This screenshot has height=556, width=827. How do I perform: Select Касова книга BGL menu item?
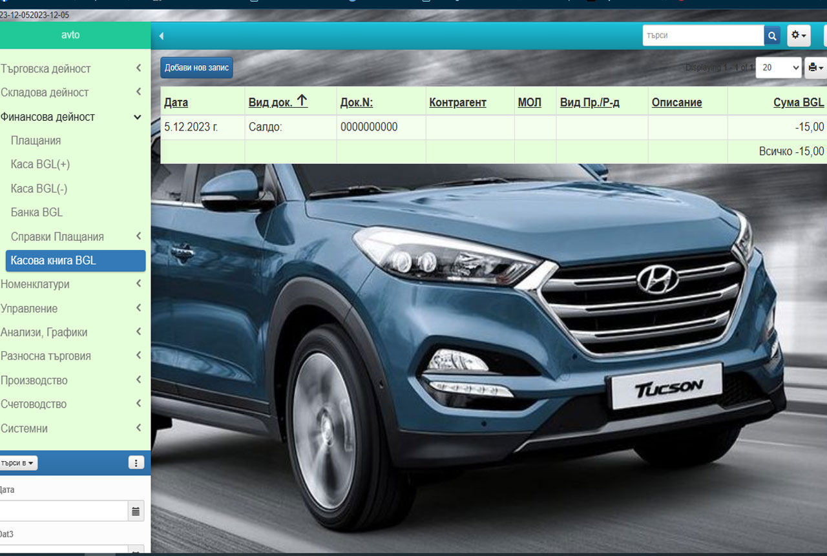pyautogui.click(x=75, y=261)
